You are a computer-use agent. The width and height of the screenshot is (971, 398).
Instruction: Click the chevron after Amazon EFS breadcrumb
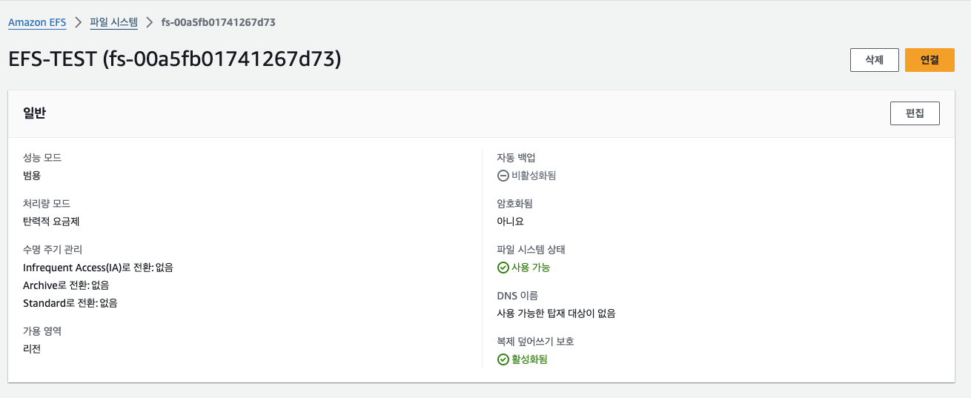click(x=78, y=22)
